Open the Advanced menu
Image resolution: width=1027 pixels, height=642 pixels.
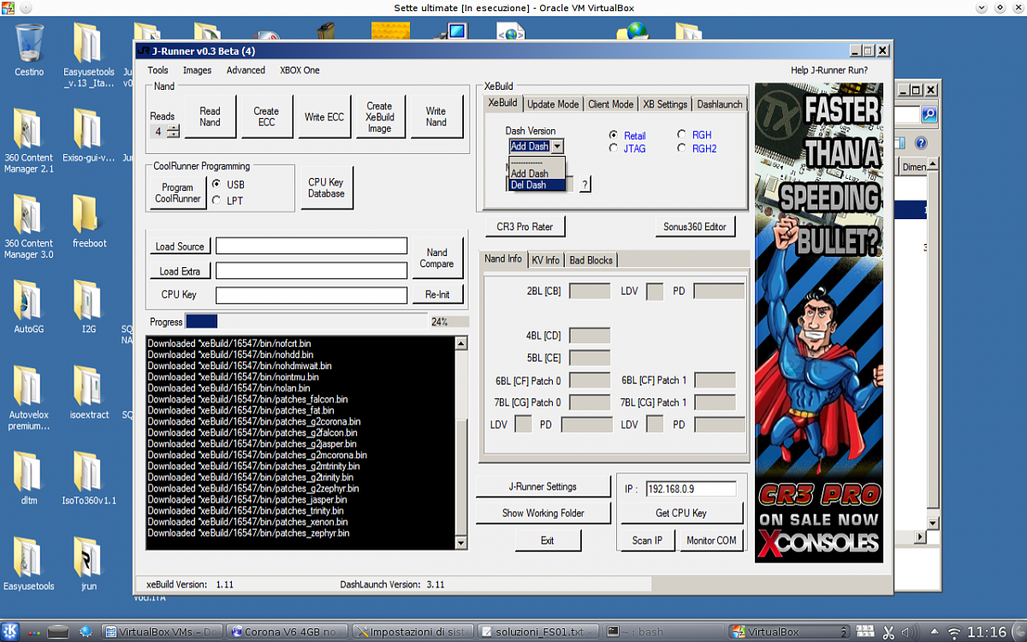[246, 70]
